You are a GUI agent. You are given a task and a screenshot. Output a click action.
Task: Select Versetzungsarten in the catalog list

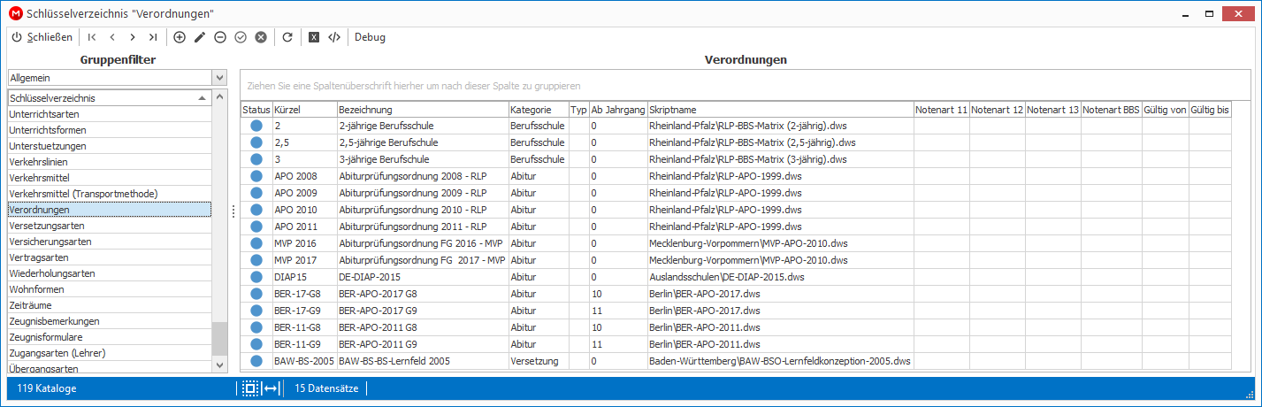coord(110,226)
